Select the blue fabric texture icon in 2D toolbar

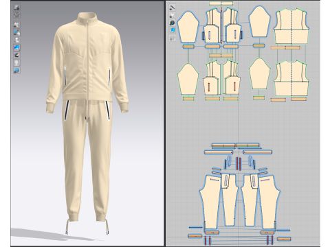point(172,30)
